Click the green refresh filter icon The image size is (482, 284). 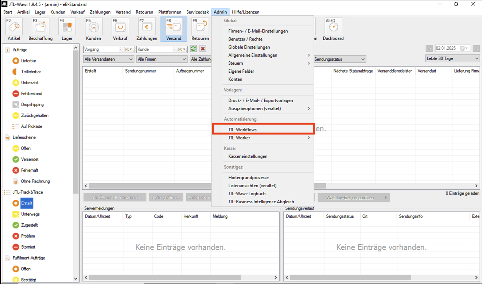pyautogui.click(x=193, y=49)
